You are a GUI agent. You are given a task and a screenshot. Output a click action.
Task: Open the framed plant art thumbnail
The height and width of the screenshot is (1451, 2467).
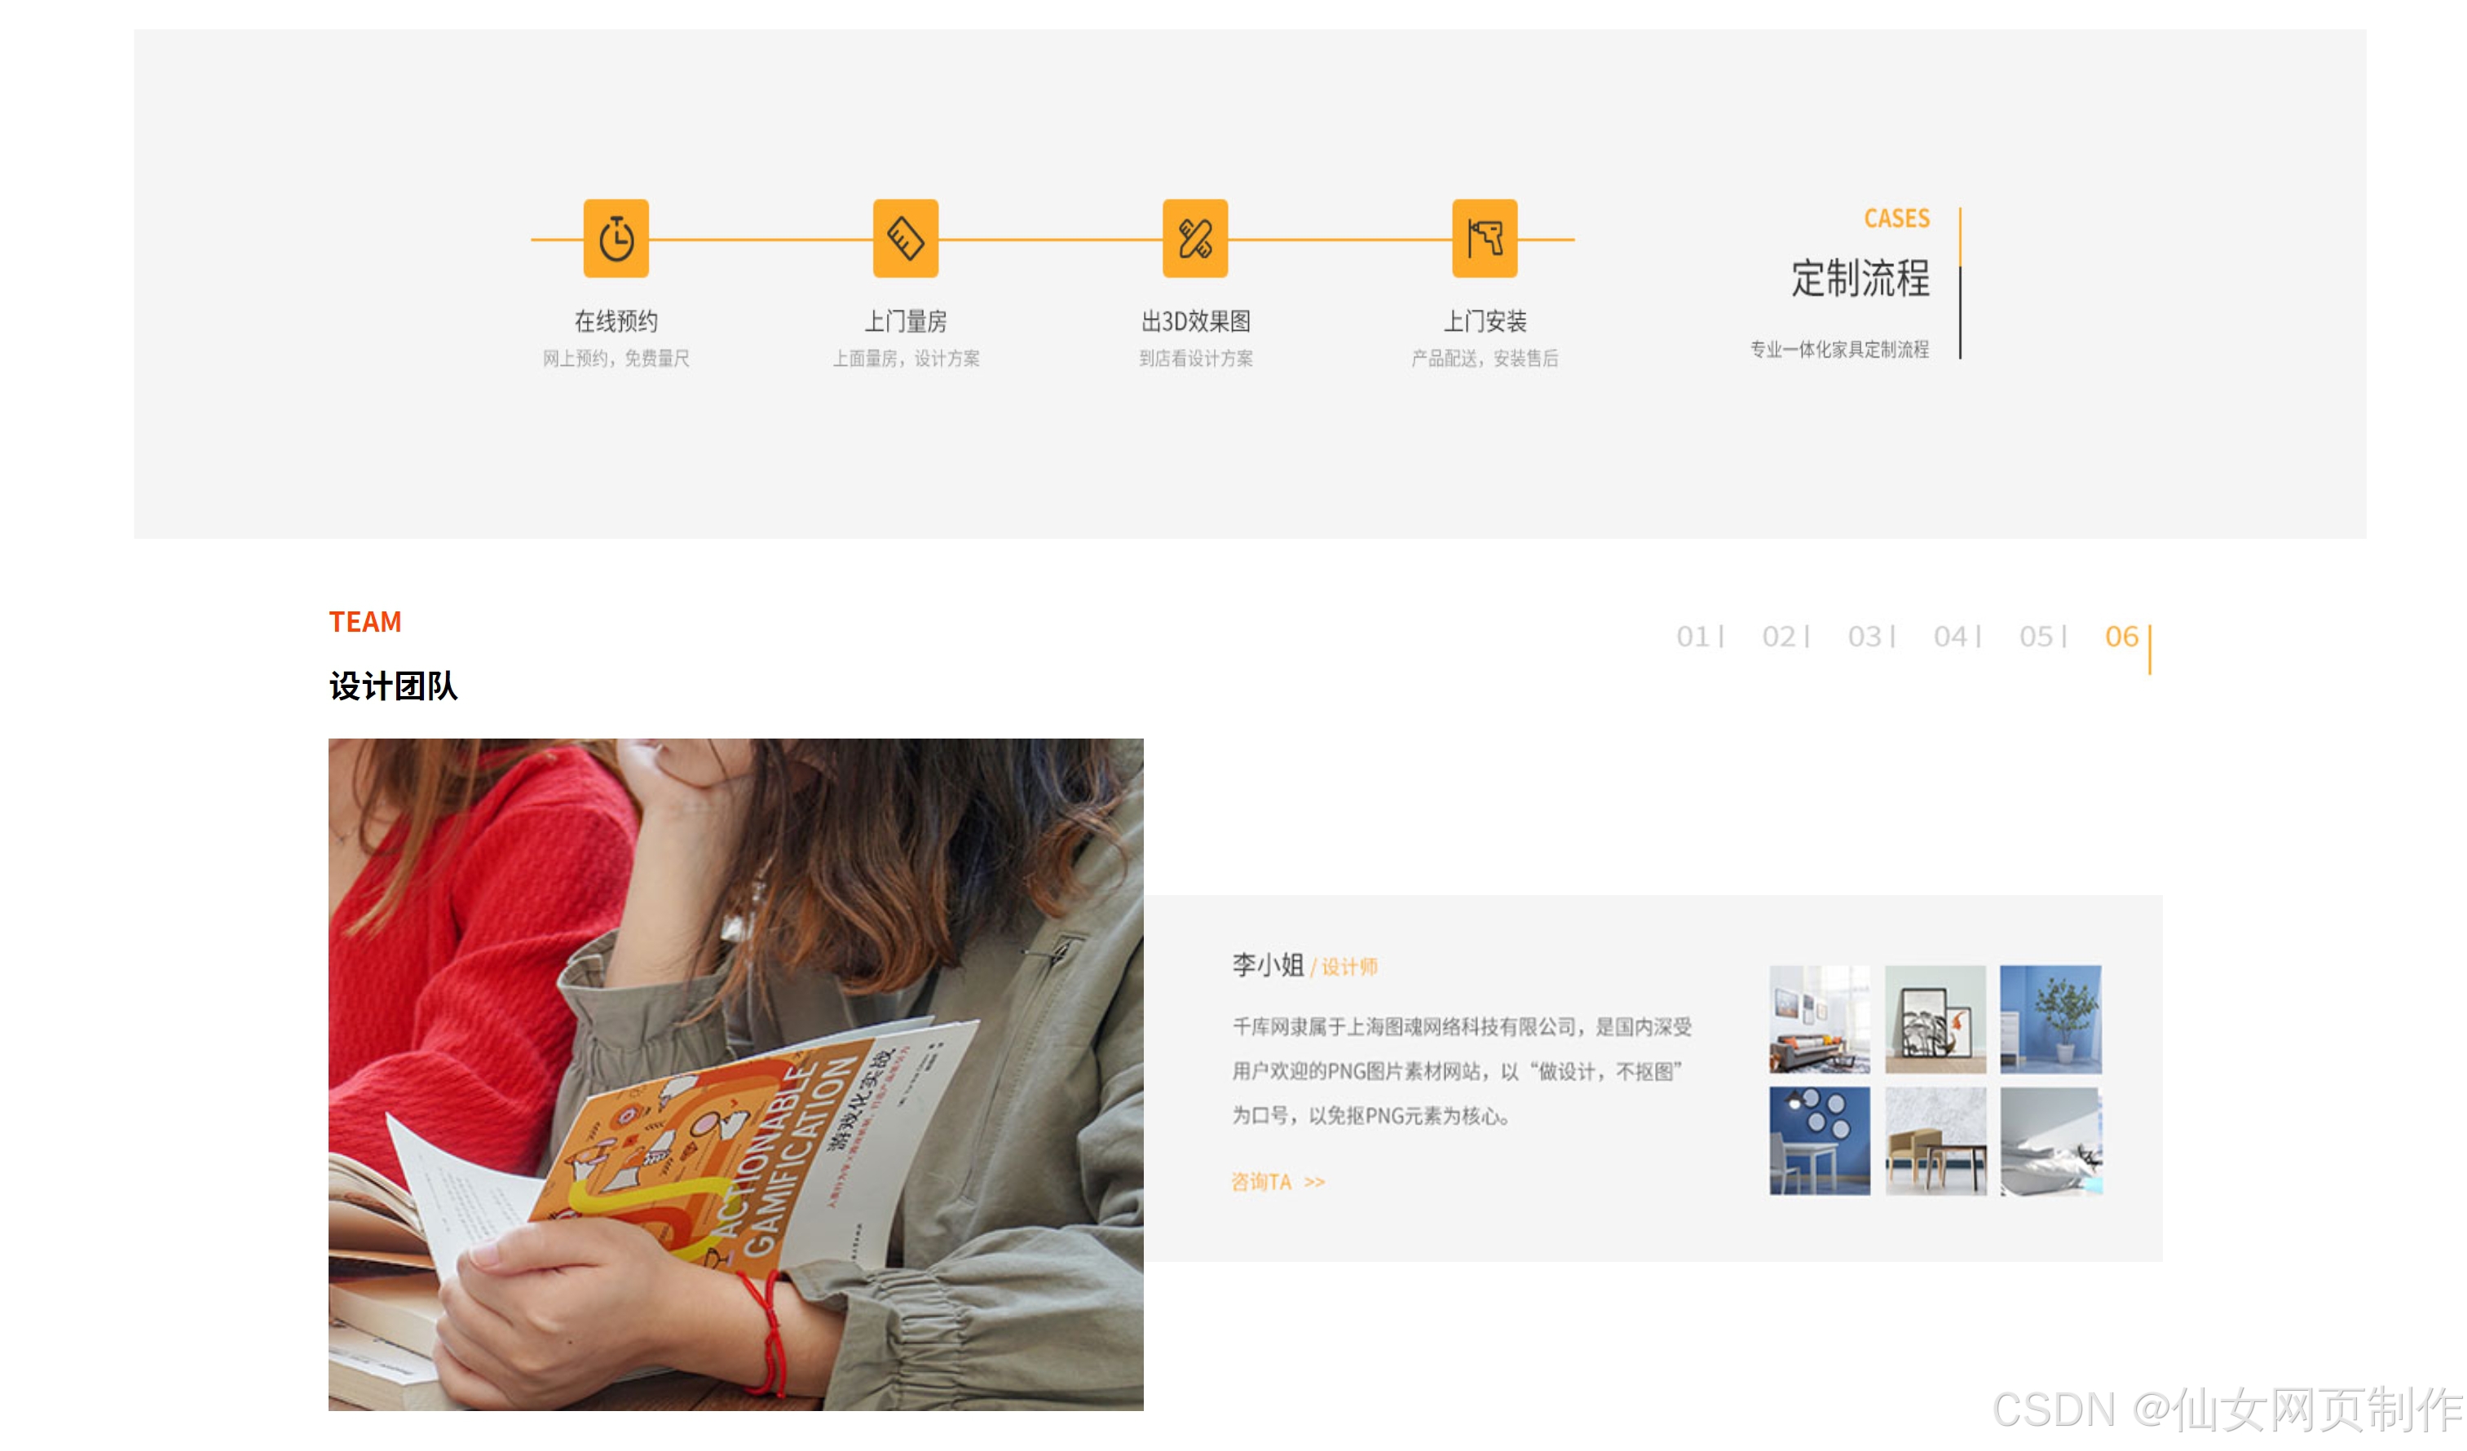[1935, 1019]
